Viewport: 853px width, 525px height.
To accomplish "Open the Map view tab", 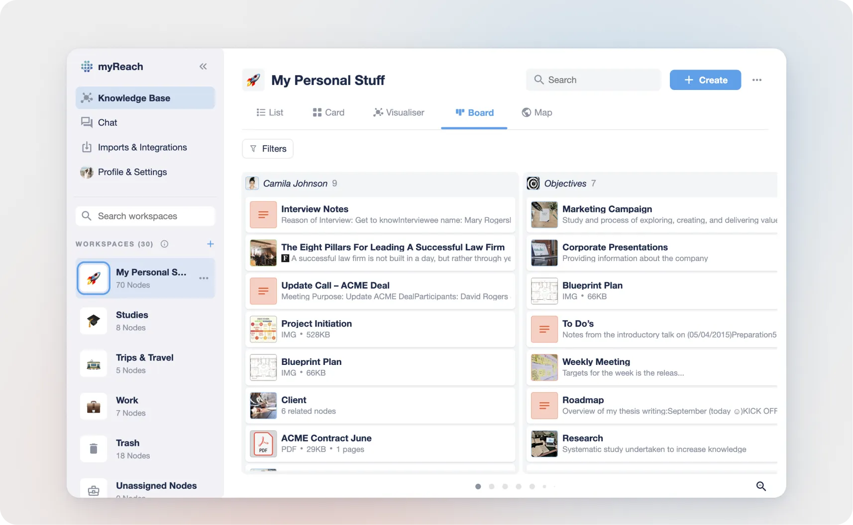I will pyautogui.click(x=537, y=113).
